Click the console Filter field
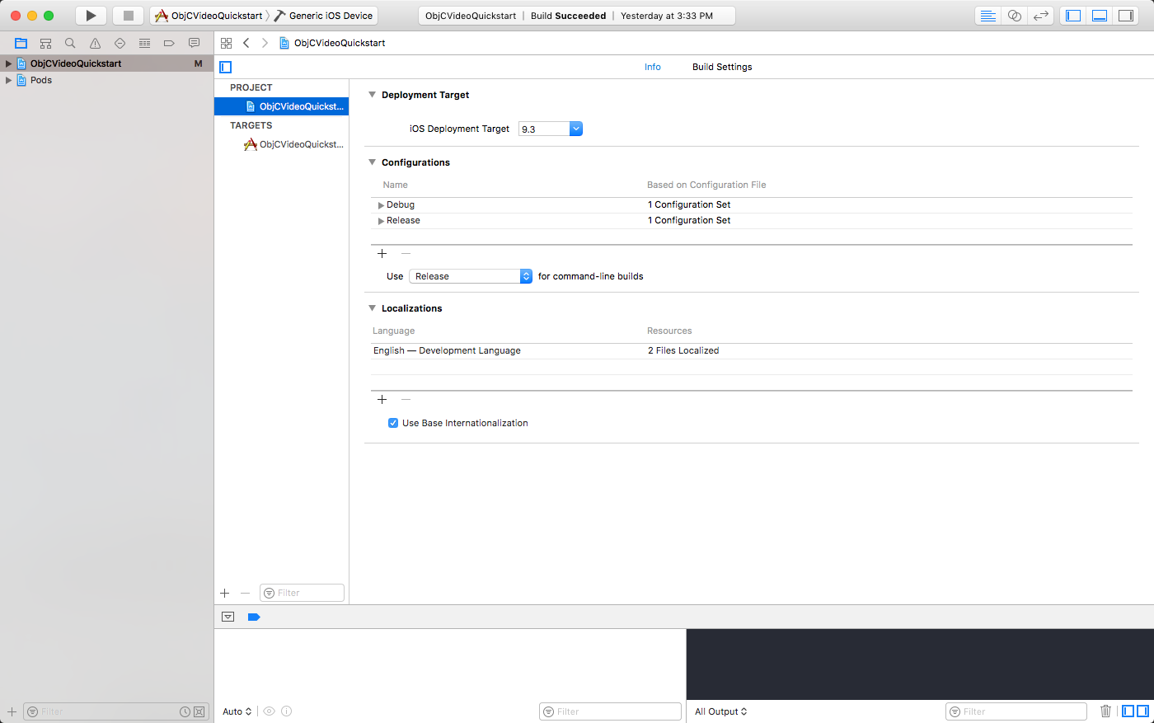The width and height of the screenshot is (1154, 723). click(x=1016, y=711)
